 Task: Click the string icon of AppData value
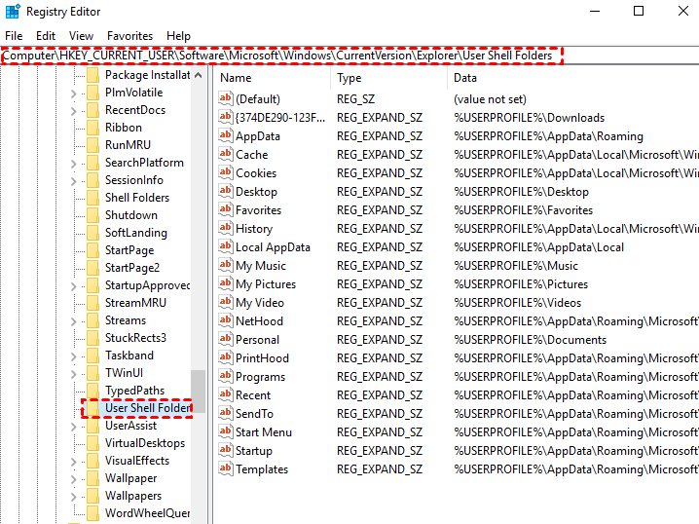point(226,135)
